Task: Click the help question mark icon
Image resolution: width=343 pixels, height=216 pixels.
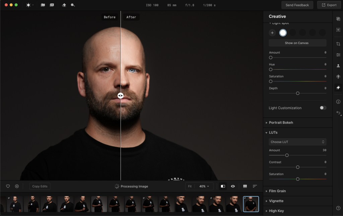Action: (338, 208)
